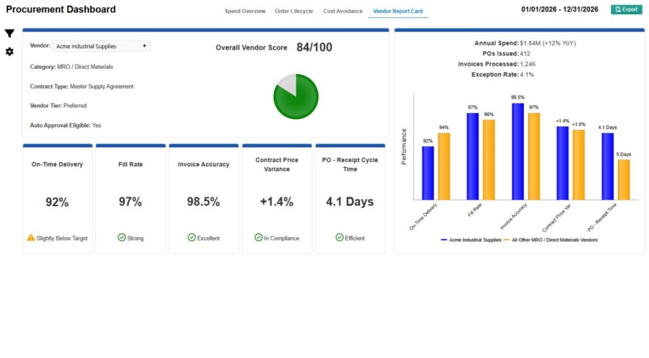
Task: Change the 01/01/2026 - 12/31/2026 date range
Action: pyautogui.click(x=560, y=9)
